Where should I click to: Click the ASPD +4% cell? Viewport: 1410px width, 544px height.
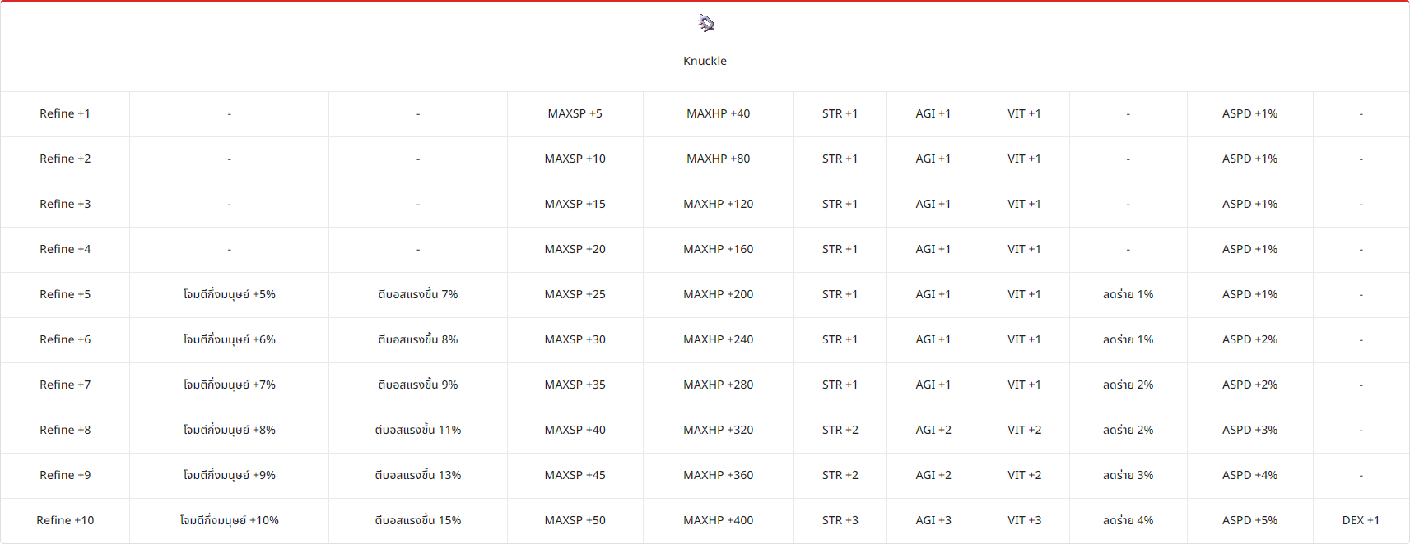click(x=1249, y=475)
